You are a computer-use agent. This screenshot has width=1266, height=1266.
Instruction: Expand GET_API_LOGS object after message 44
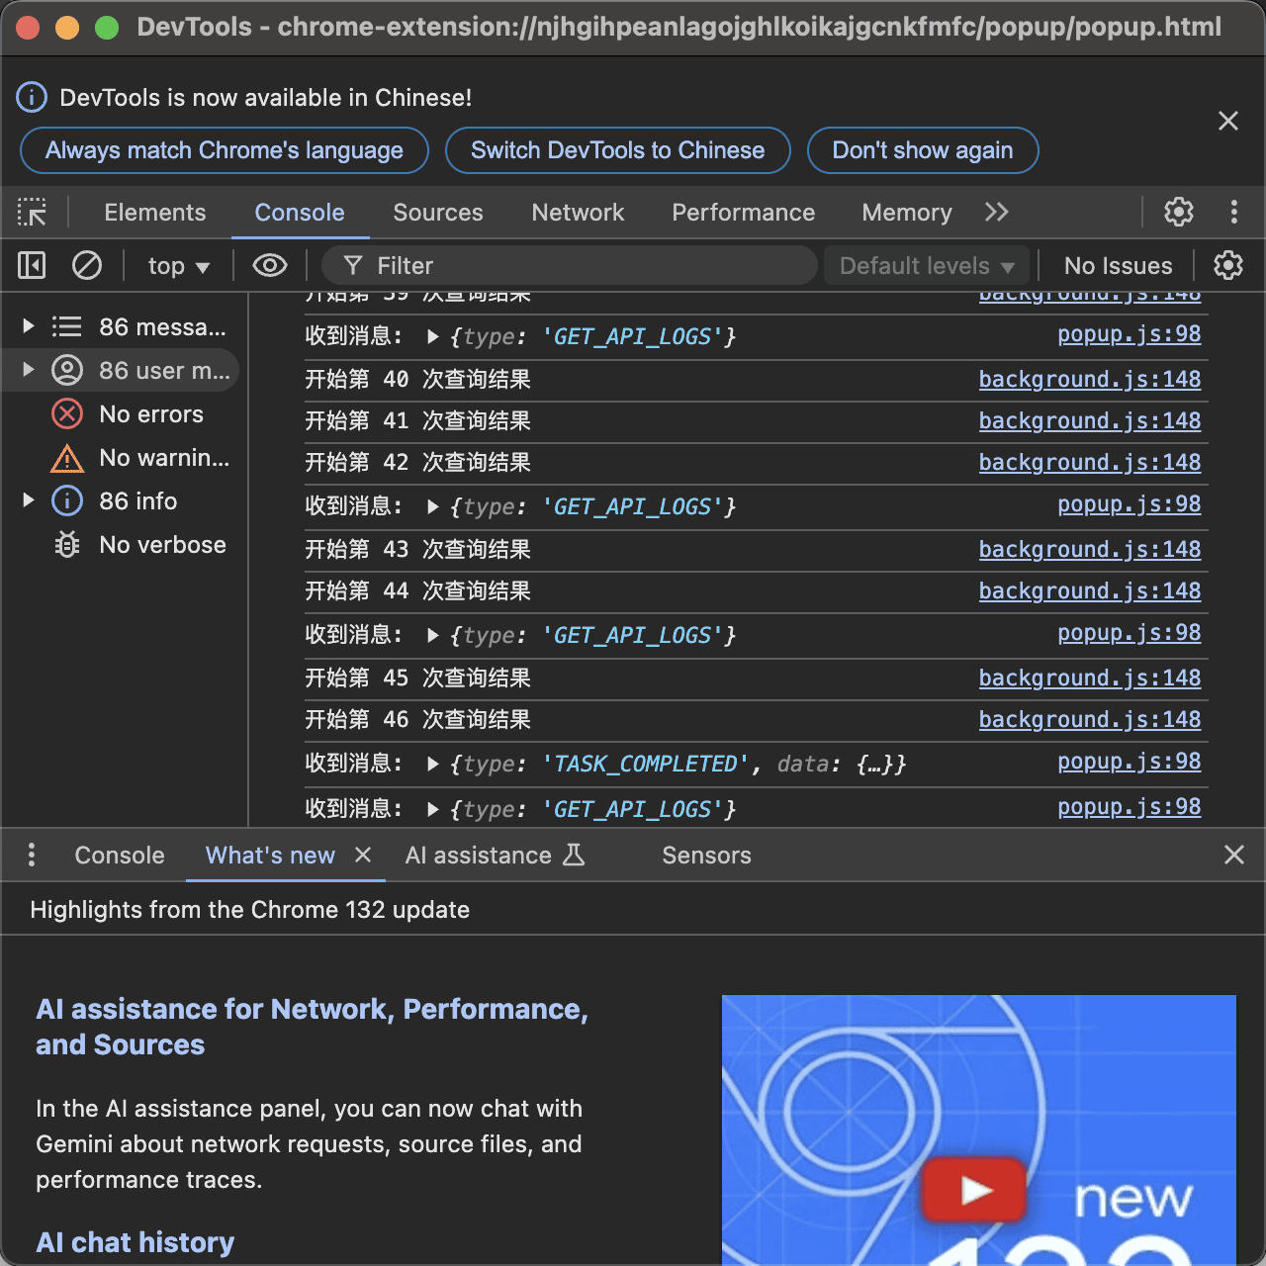click(x=432, y=635)
